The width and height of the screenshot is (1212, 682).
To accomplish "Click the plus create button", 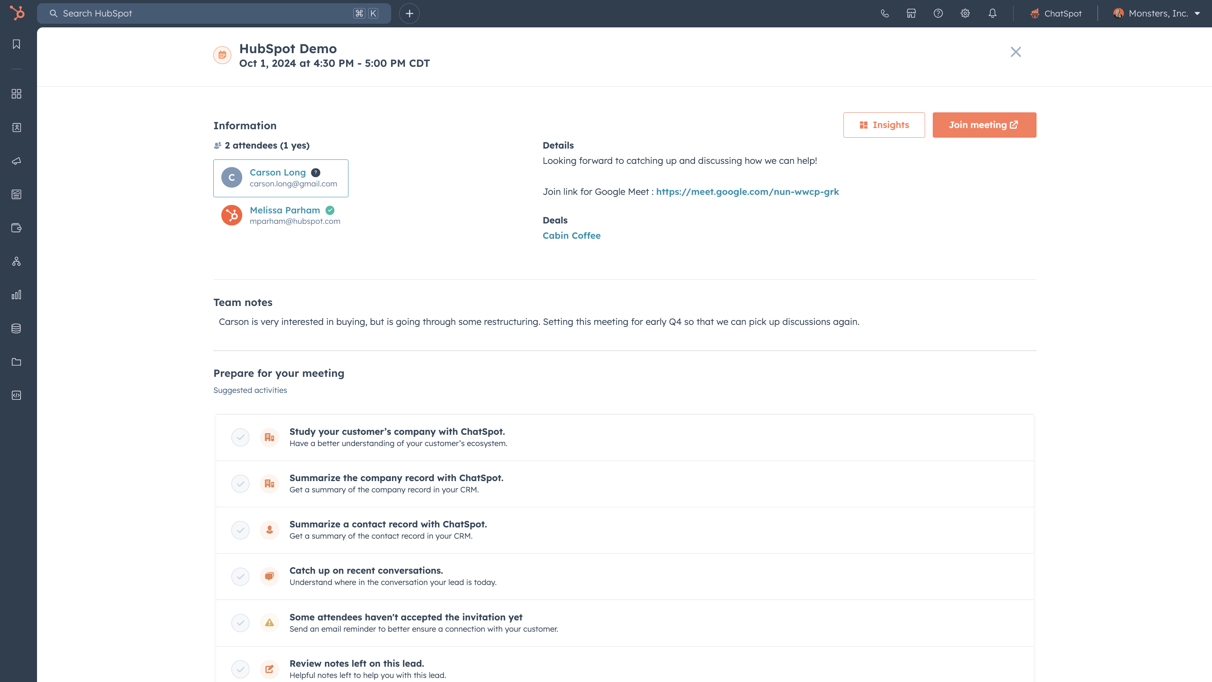I will tap(409, 14).
